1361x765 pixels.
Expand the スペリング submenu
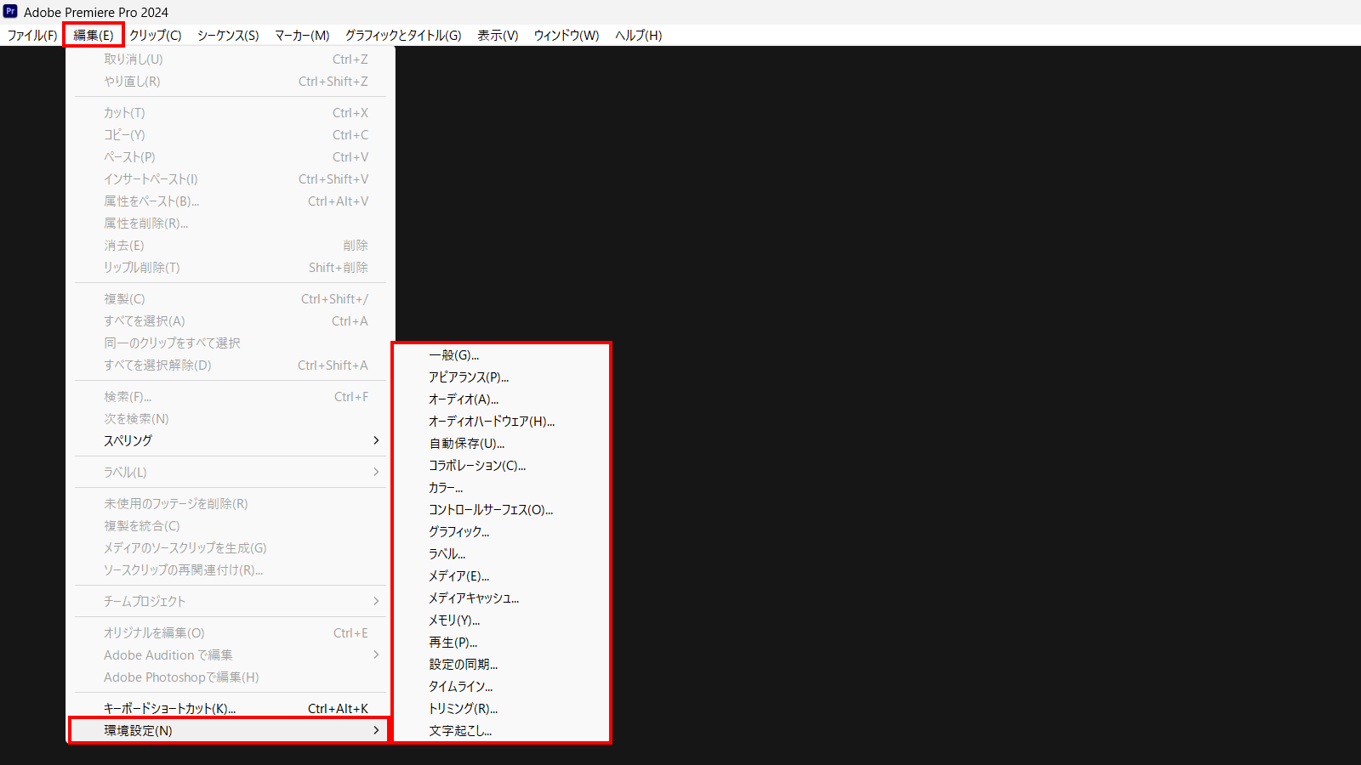point(230,440)
